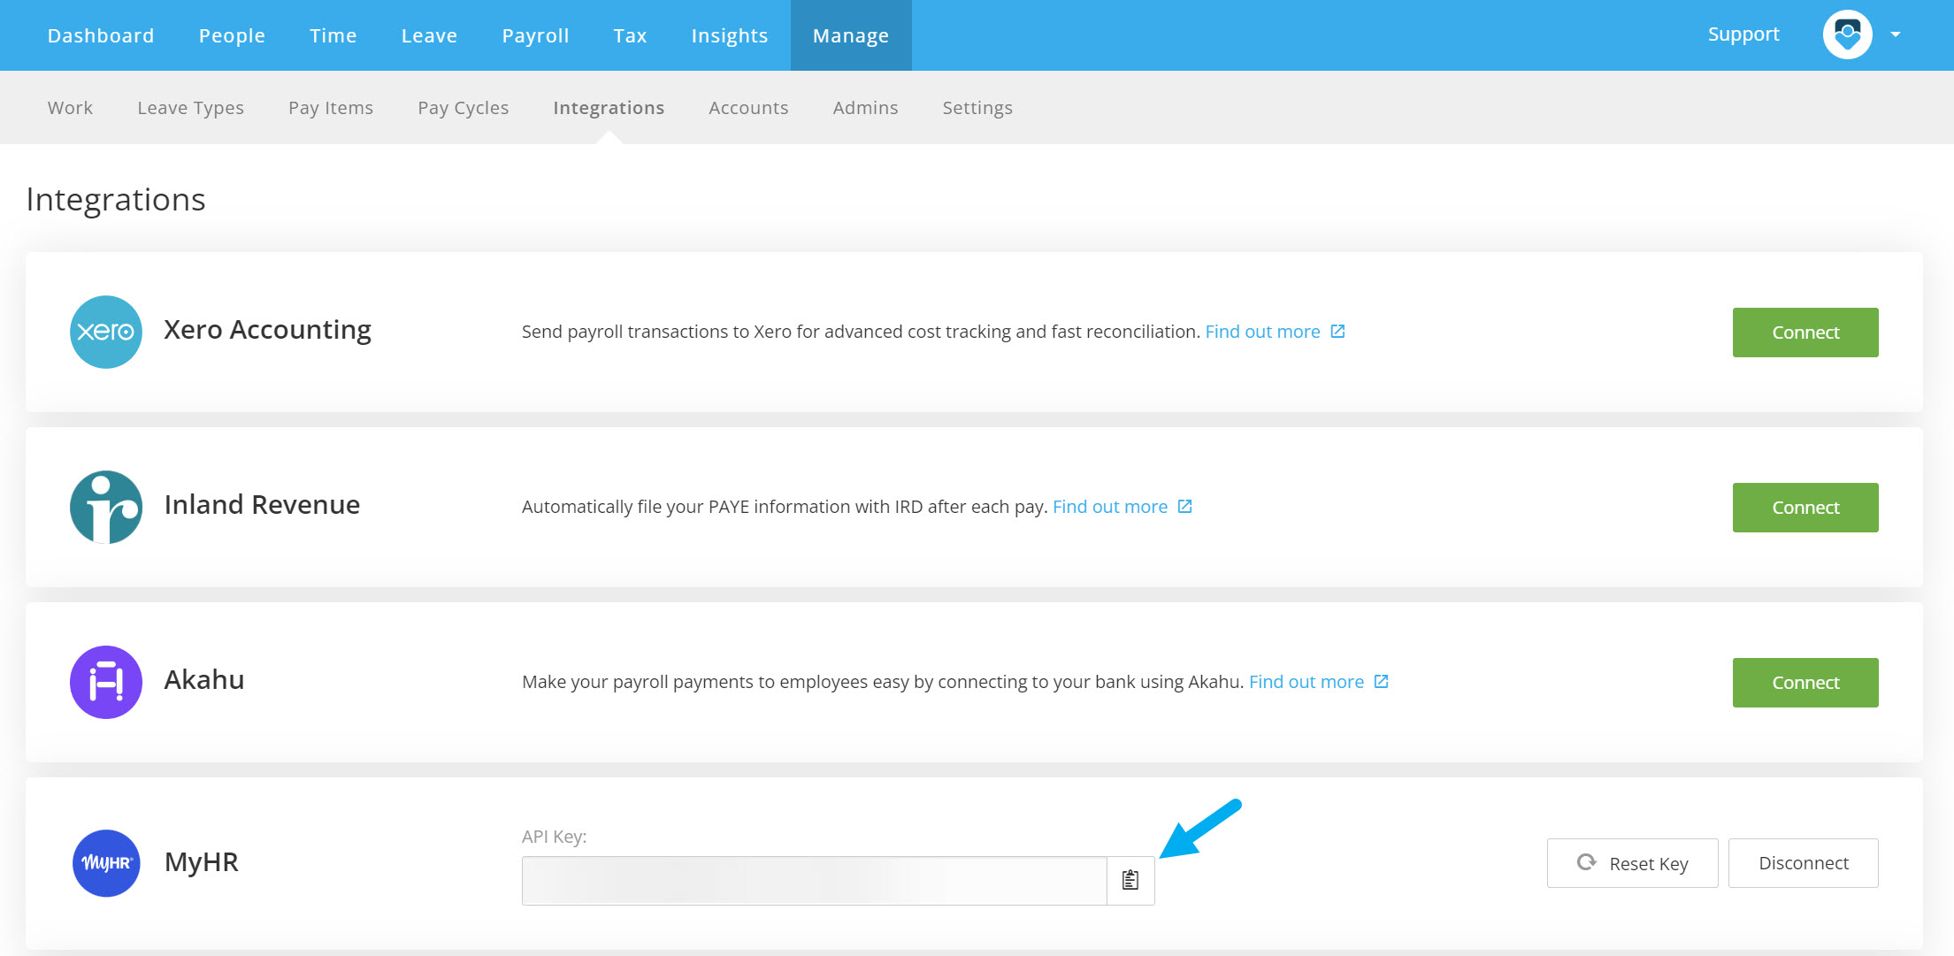The width and height of the screenshot is (1954, 956).
Task: Click the Xero logo icon
Action: 106,332
